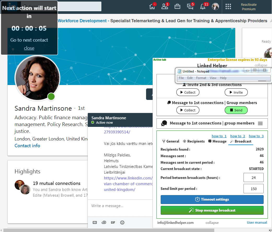Open Timeout settings
Screen dimensions: 272x232
point(212,199)
